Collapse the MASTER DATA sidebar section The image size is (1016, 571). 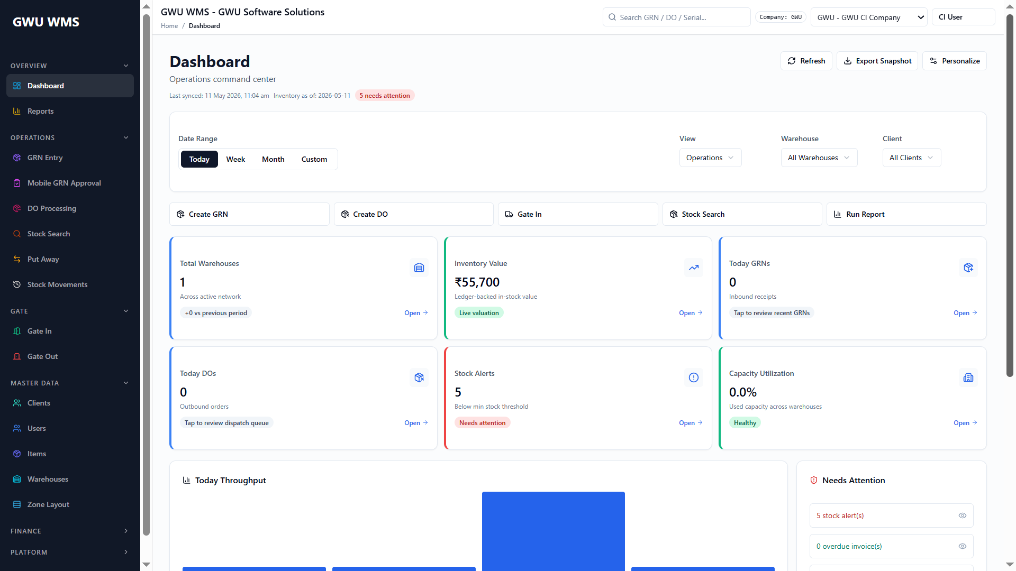(70, 383)
